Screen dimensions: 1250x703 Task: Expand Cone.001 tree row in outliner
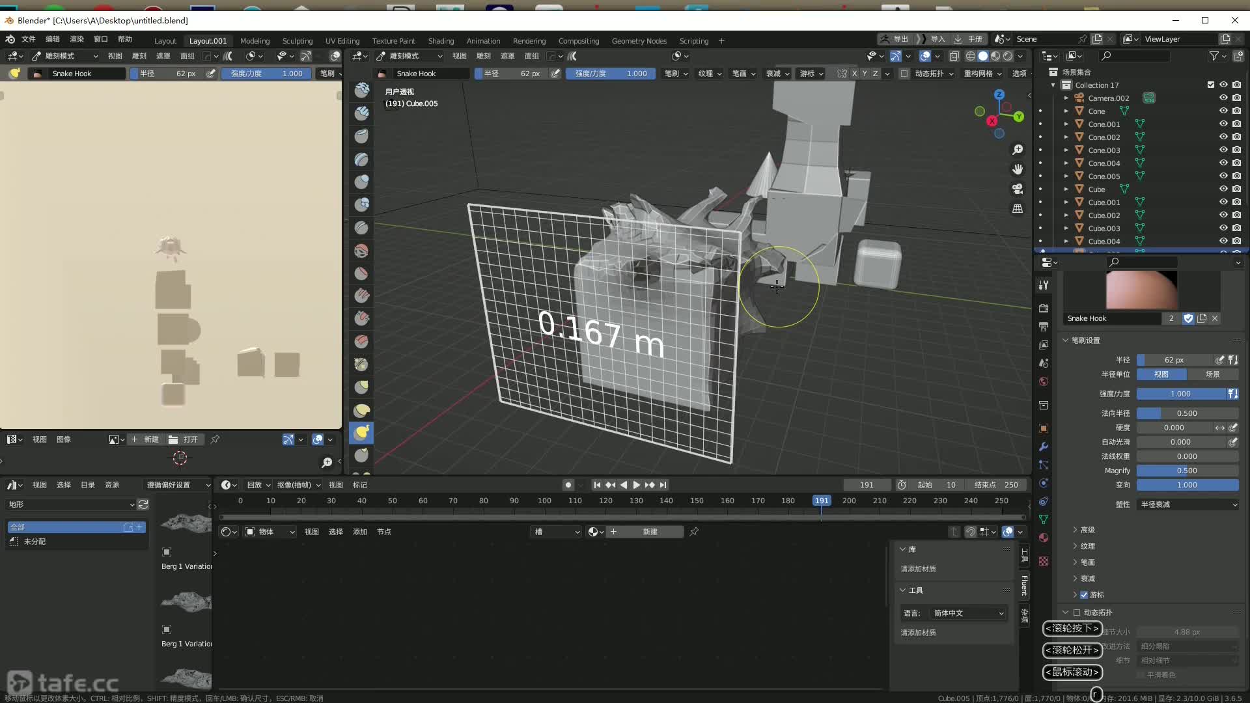pyautogui.click(x=1066, y=124)
